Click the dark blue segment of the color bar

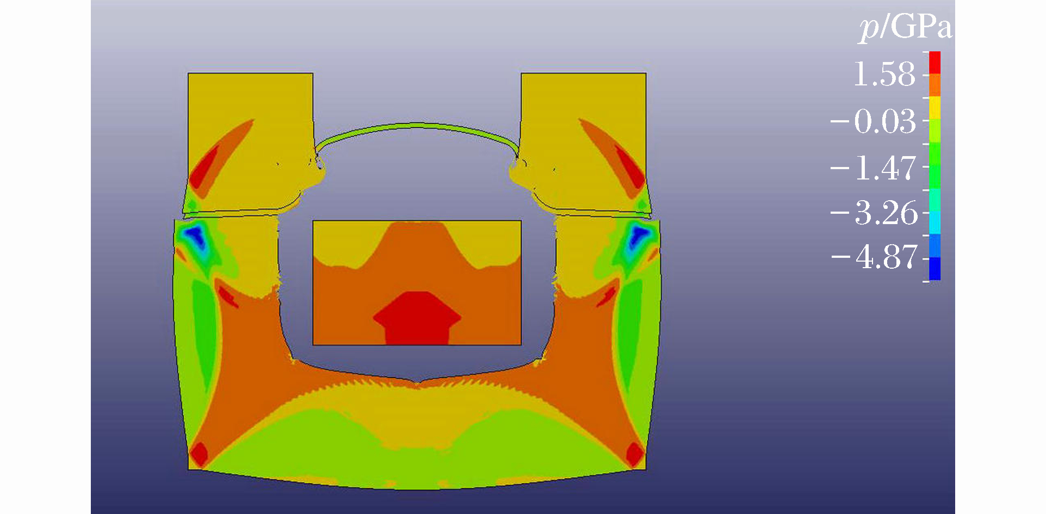click(934, 269)
